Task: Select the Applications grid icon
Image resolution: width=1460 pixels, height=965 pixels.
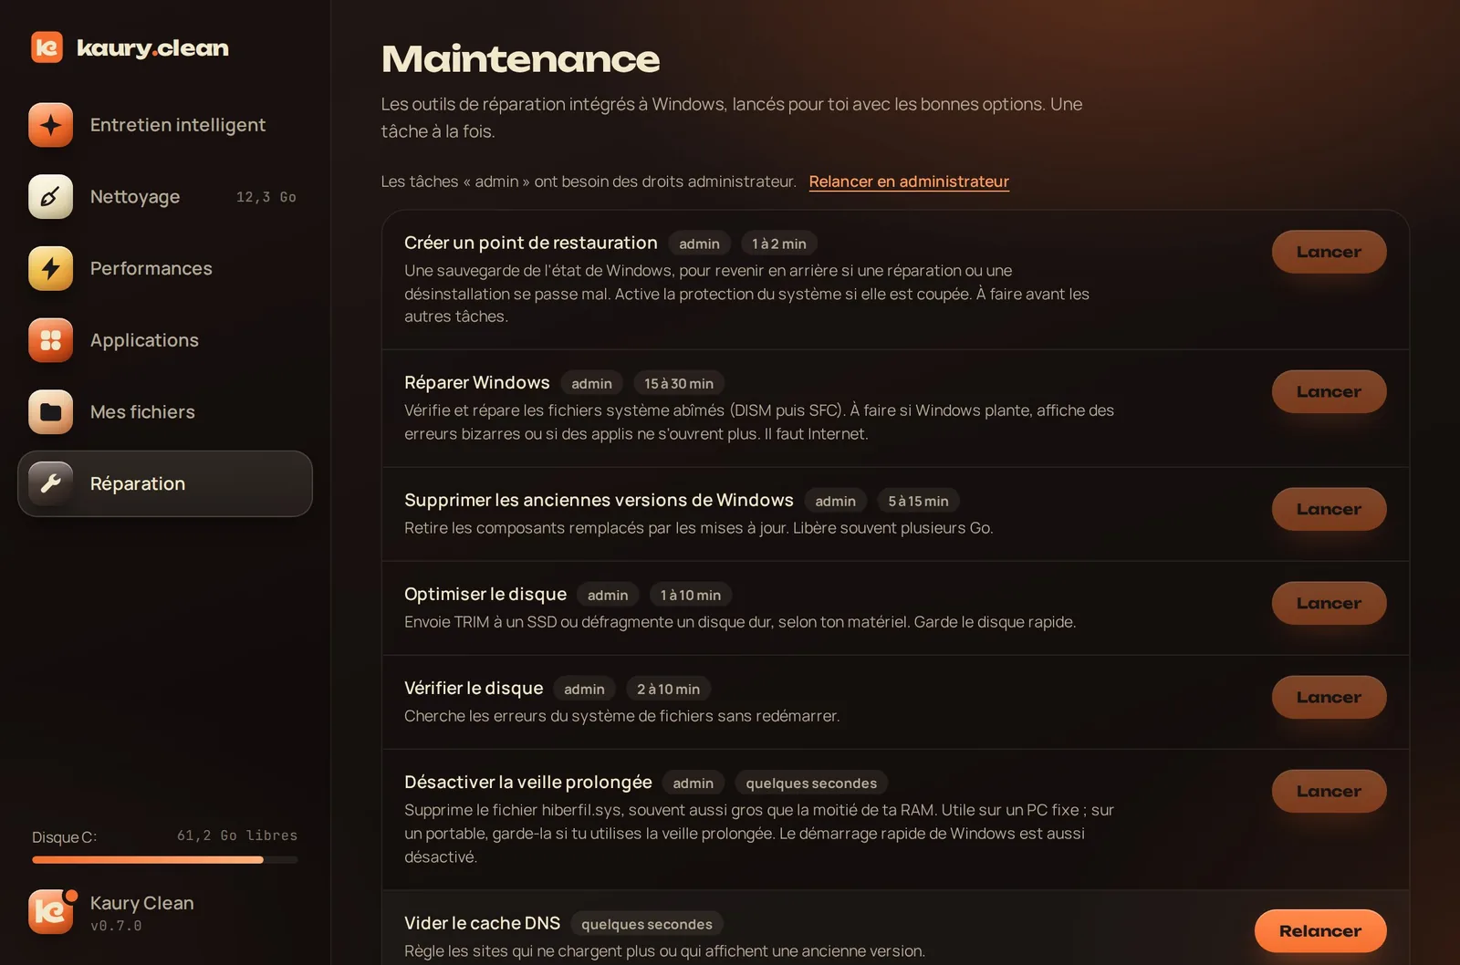Action: [x=51, y=340]
